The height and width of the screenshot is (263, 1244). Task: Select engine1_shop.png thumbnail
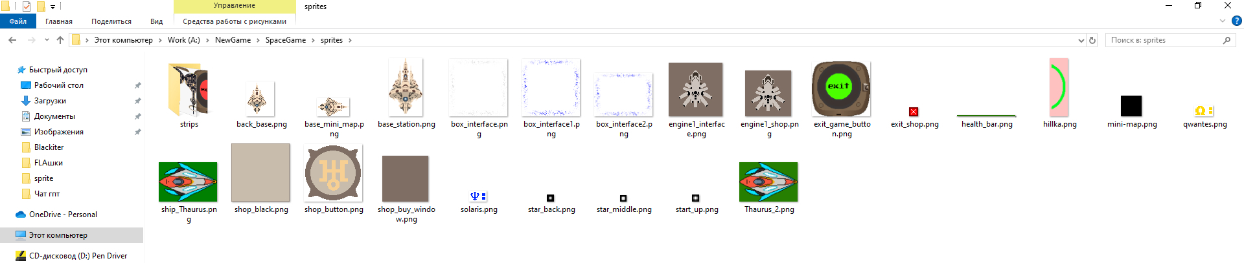[x=768, y=94]
